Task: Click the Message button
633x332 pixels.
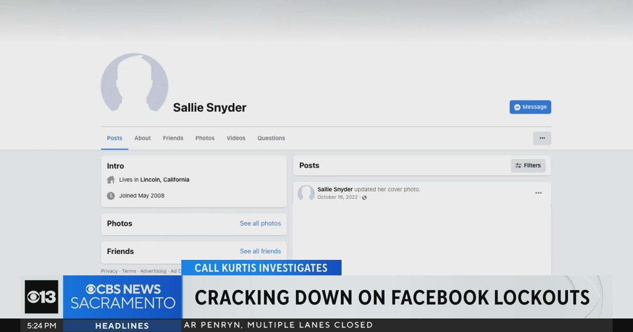Action: (x=530, y=107)
